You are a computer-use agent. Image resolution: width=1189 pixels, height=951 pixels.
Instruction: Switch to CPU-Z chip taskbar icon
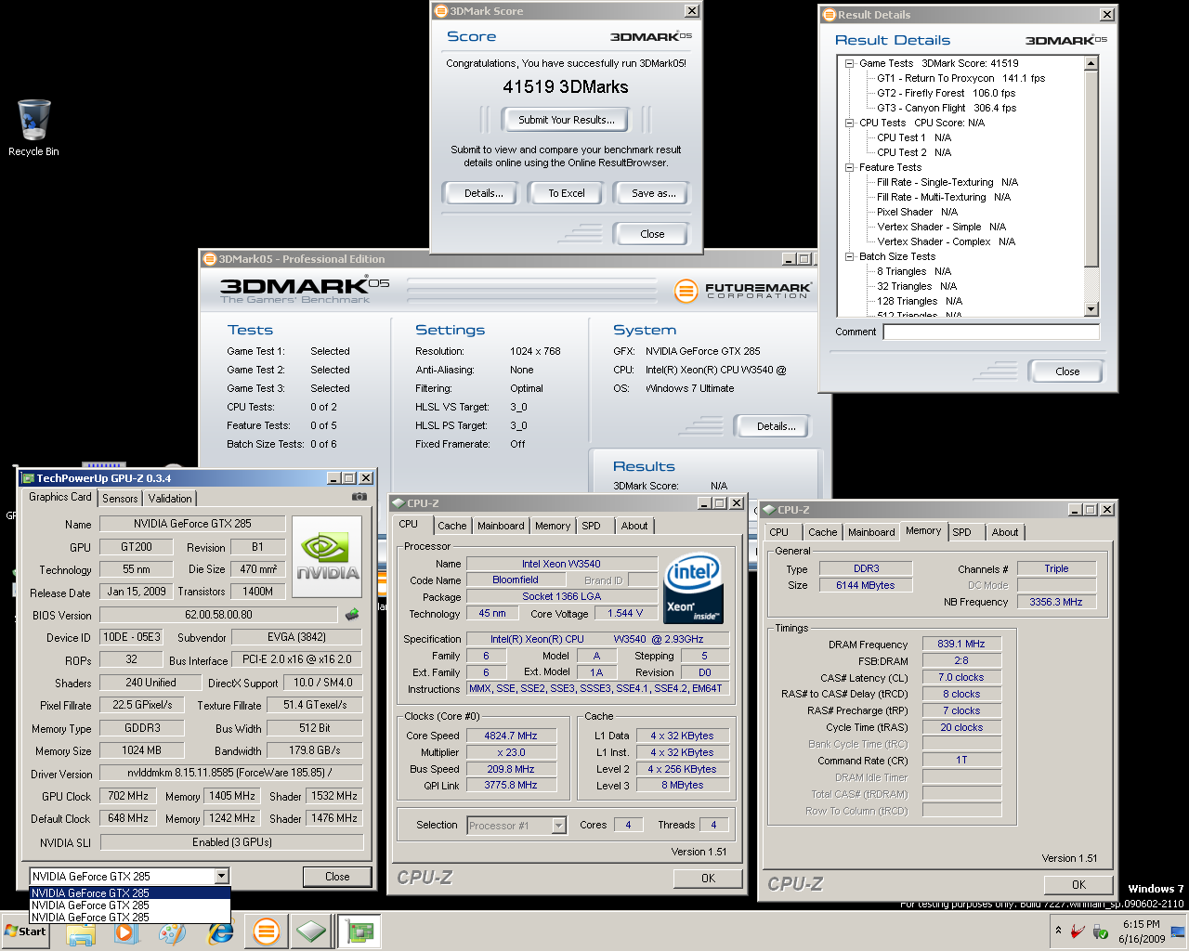pyautogui.click(x=311, y=931)
